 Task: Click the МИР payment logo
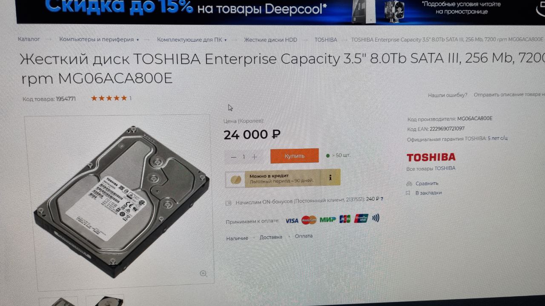click(x=327, y=220)
